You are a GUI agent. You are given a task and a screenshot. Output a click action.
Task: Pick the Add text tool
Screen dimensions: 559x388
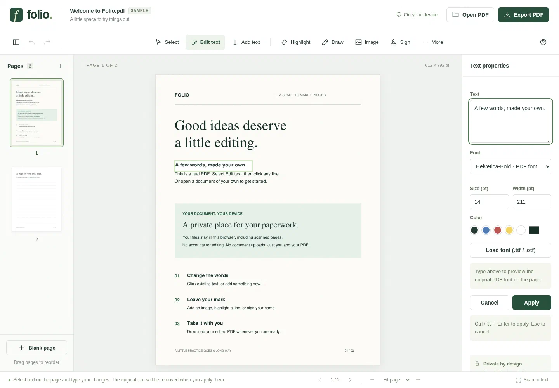tap(246, 42)
